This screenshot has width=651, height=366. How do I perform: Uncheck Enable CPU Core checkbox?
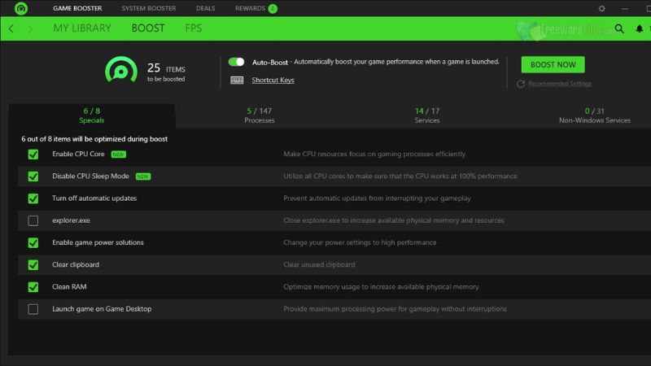pyautogui.click(x=33, y=154)
